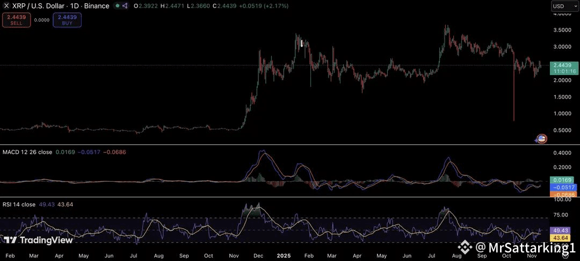This screenshot has width=580, height=261.
Task: Click the 0.0000 spread value
Action: tap(41, 20)
